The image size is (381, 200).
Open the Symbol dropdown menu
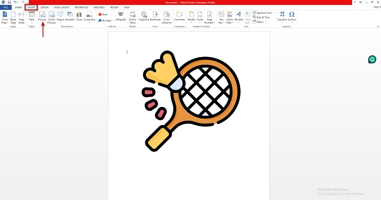click(x=292, y=17)
